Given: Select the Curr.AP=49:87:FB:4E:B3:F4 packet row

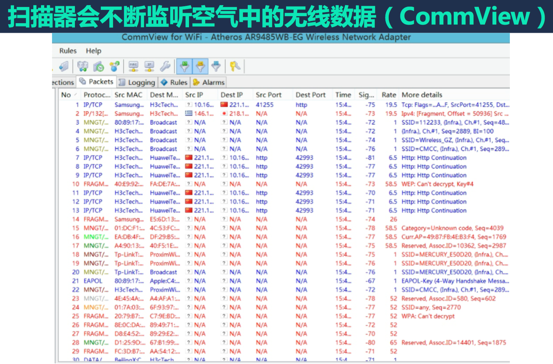Looking at the screenshot, I should click(x=284, y=237).
